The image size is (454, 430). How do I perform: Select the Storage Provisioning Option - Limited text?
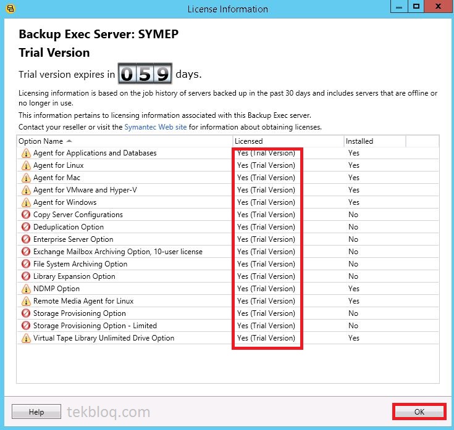coord(95,326)
